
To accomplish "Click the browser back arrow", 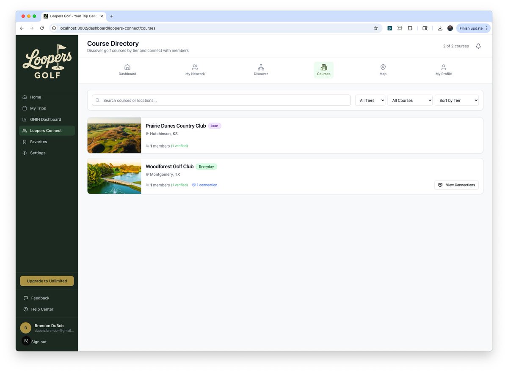I will [22, 28].
